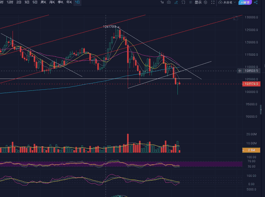Select the 年K timeframe option

pyautogui.click(x=68, y=3)
